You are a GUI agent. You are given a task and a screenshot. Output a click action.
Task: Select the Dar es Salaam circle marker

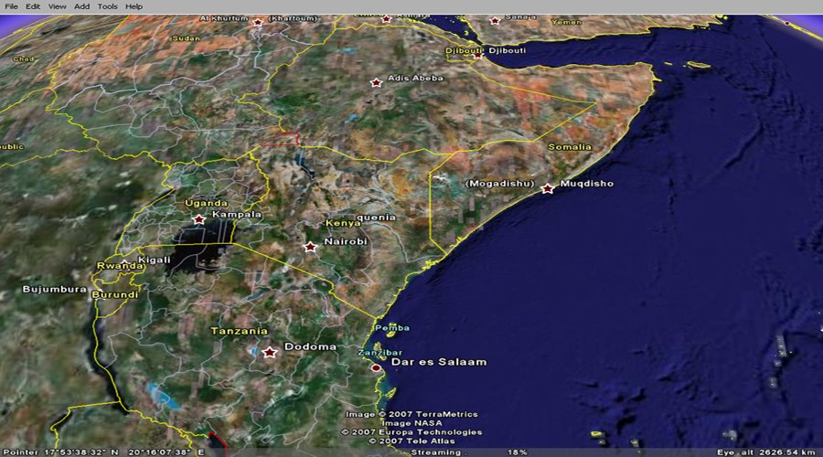(376, 368)
